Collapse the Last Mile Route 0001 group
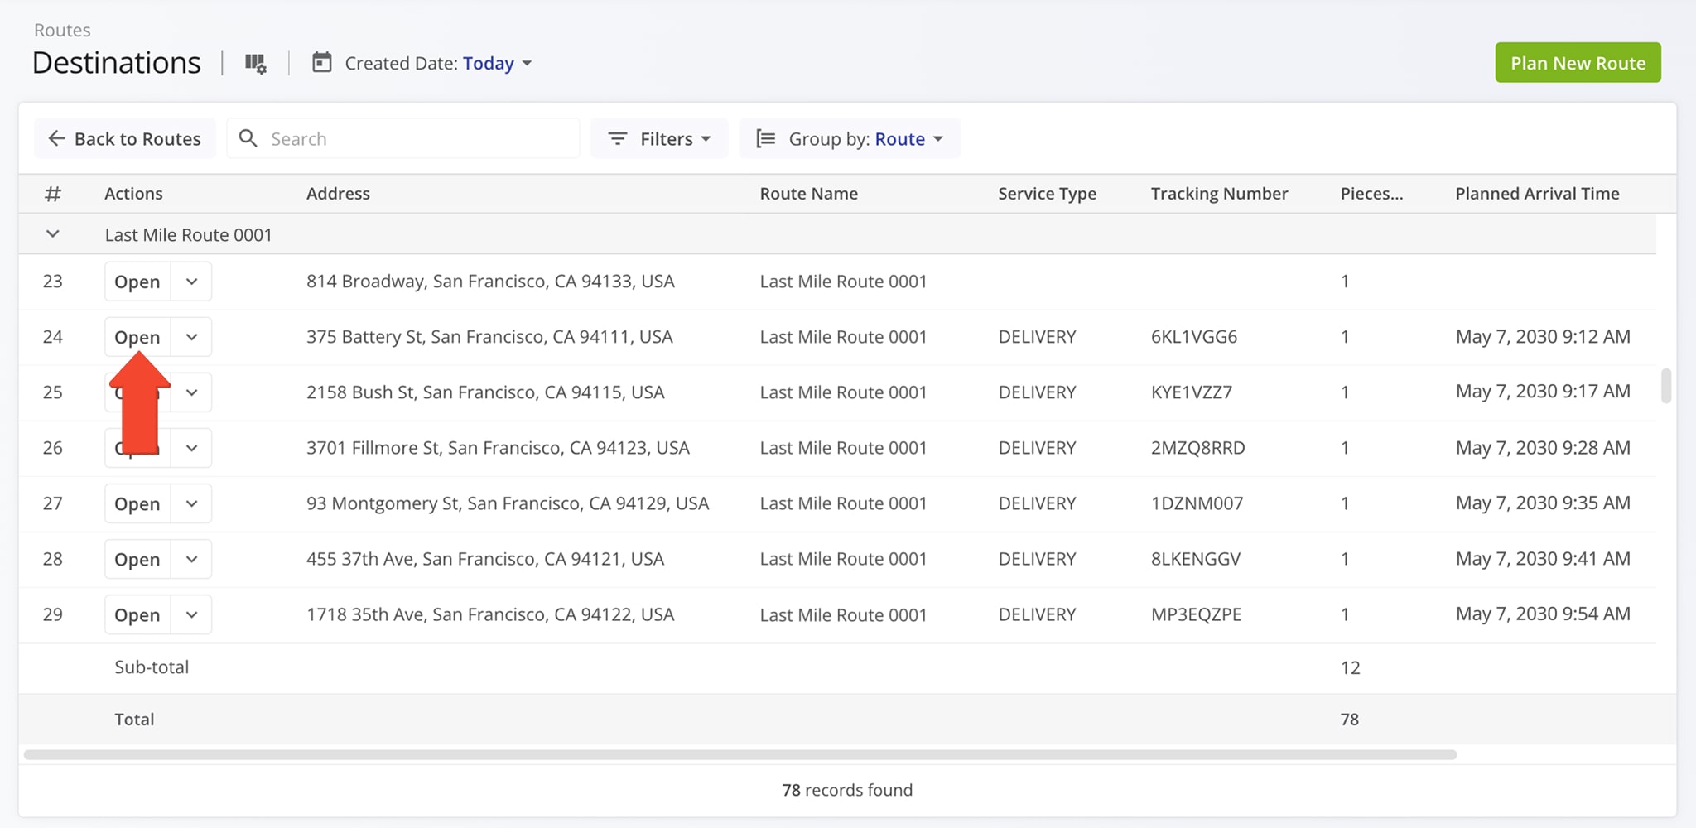This screenshot has height=828, width=1696. tap(52, 234)
